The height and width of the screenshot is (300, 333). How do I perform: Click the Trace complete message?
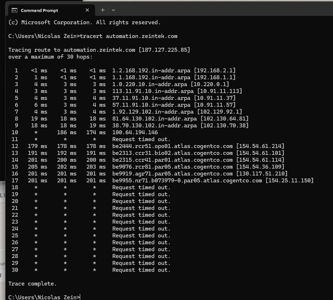click(x=33, y=284)
